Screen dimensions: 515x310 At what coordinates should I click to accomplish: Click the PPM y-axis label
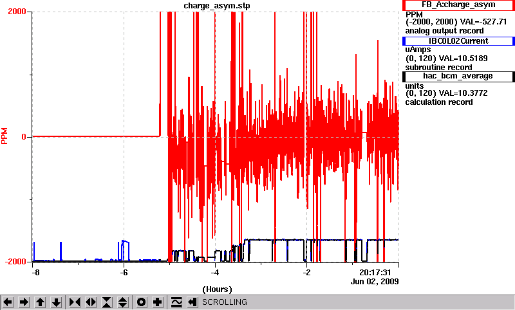(x=5, y=136)
